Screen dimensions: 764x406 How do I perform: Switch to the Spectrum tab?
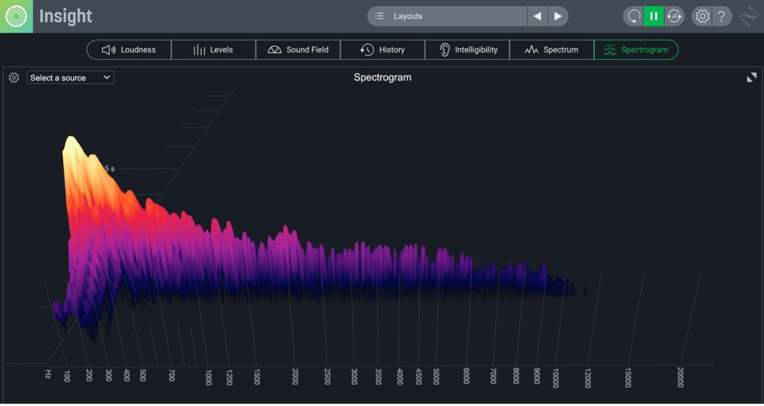[x=552, y=50]
